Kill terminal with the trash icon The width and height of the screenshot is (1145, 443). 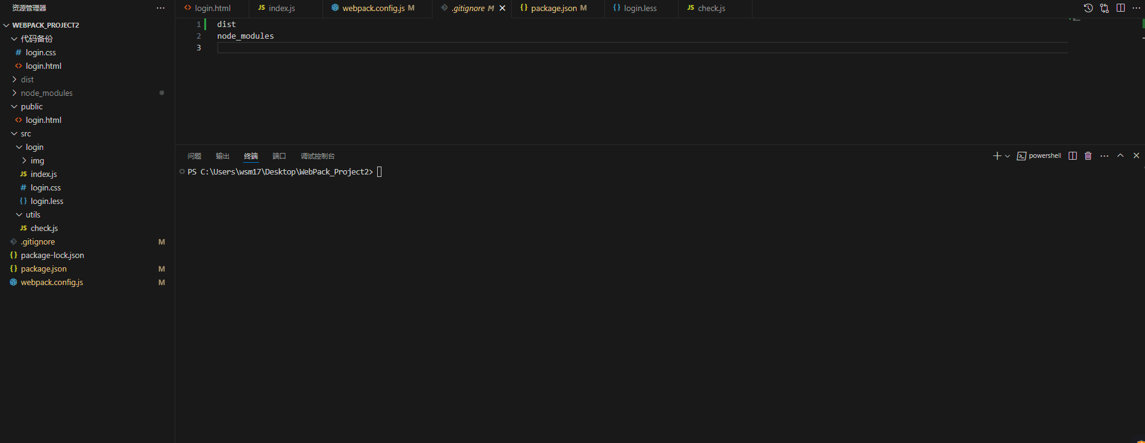coord(1088,156)
